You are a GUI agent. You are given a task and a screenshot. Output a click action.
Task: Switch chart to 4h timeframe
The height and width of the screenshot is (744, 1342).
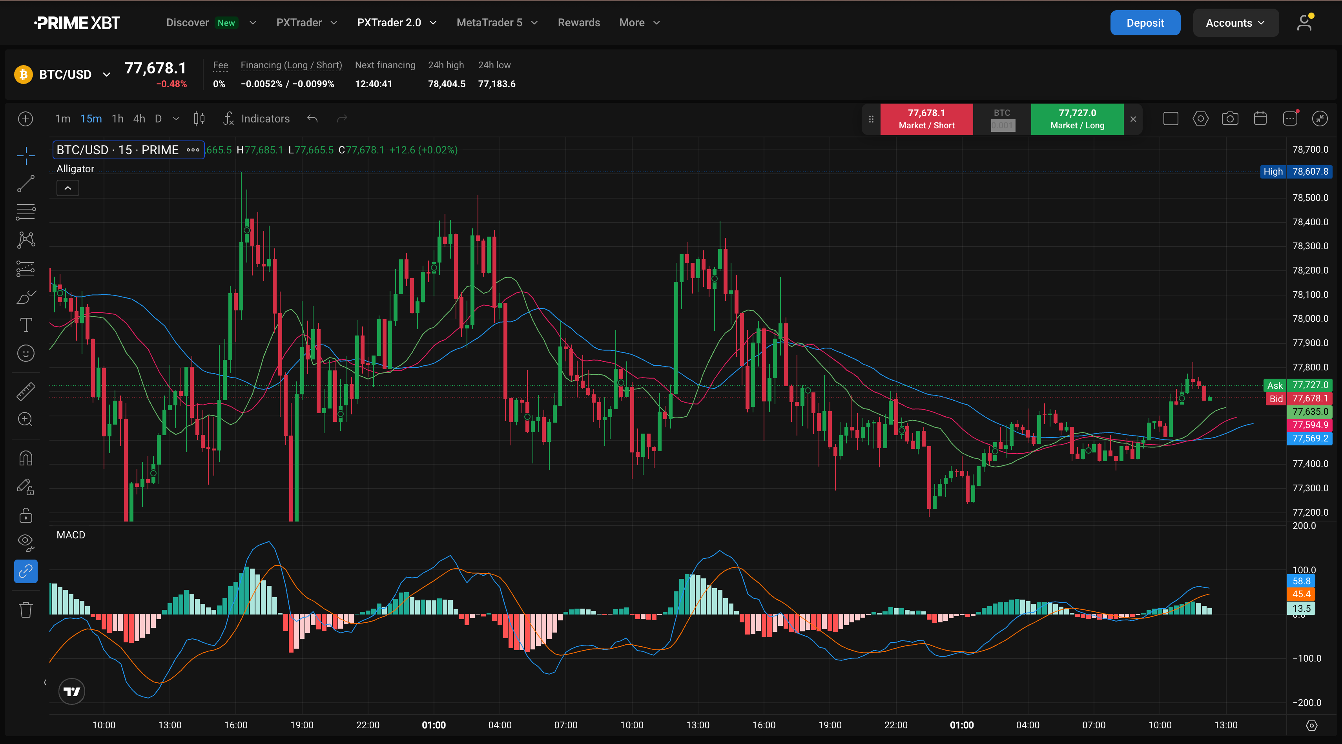pyautogui.click(x=139, y=119)
